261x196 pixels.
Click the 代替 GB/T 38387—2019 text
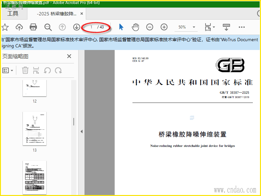[x=235, y=97]
